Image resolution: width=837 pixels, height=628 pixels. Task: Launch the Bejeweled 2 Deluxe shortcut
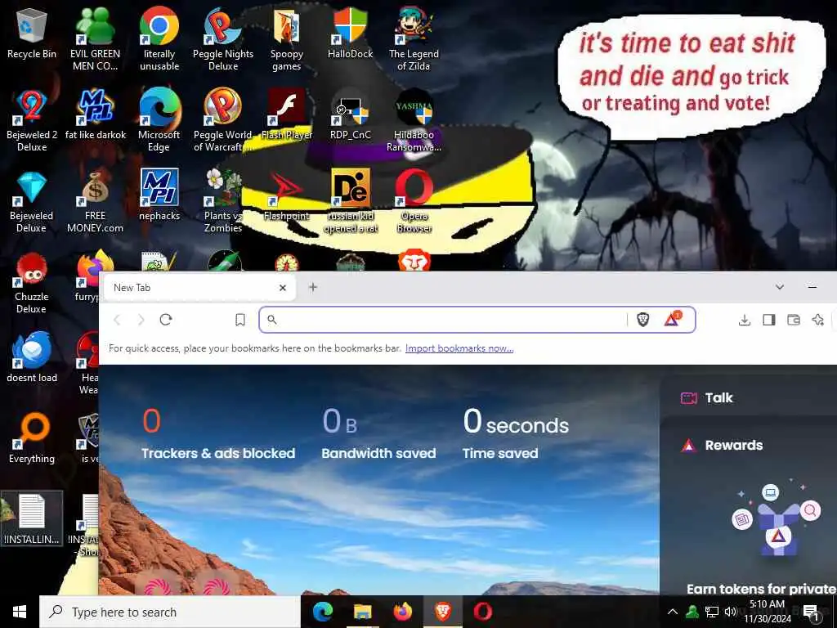32,121
